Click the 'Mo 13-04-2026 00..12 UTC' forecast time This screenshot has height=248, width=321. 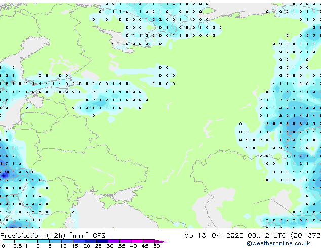[235, 236]
